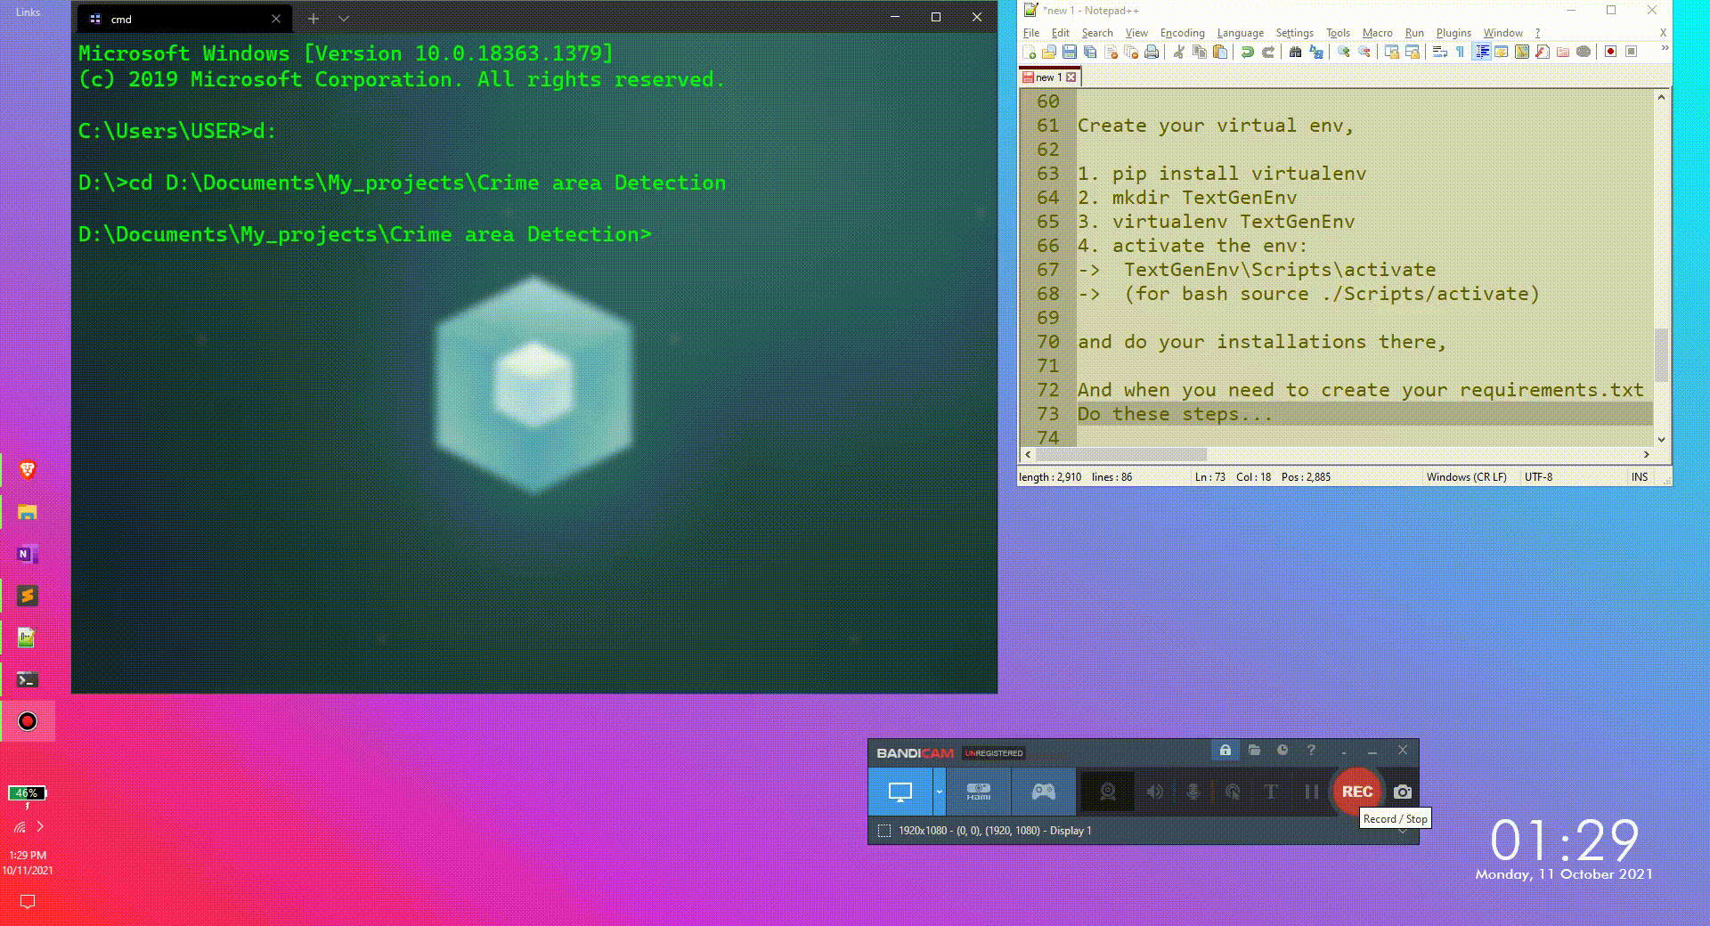The image size is (1710, 926).
Task: Start macro recording in Notepad++ toolbar
Action: [1610, 53]
